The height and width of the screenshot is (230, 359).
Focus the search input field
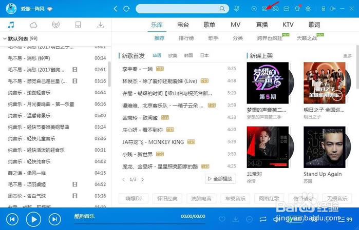tap(177, 9)
